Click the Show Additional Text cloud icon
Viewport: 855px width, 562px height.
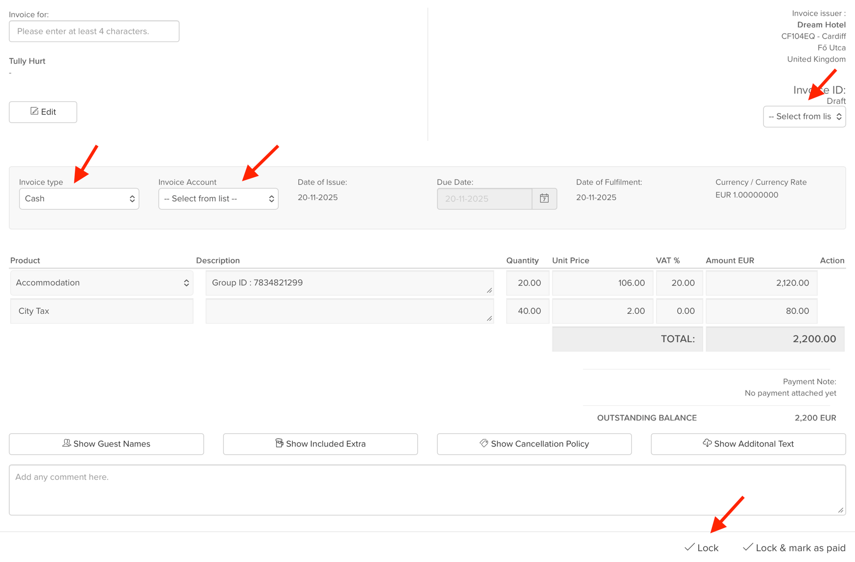click(707, 443)
